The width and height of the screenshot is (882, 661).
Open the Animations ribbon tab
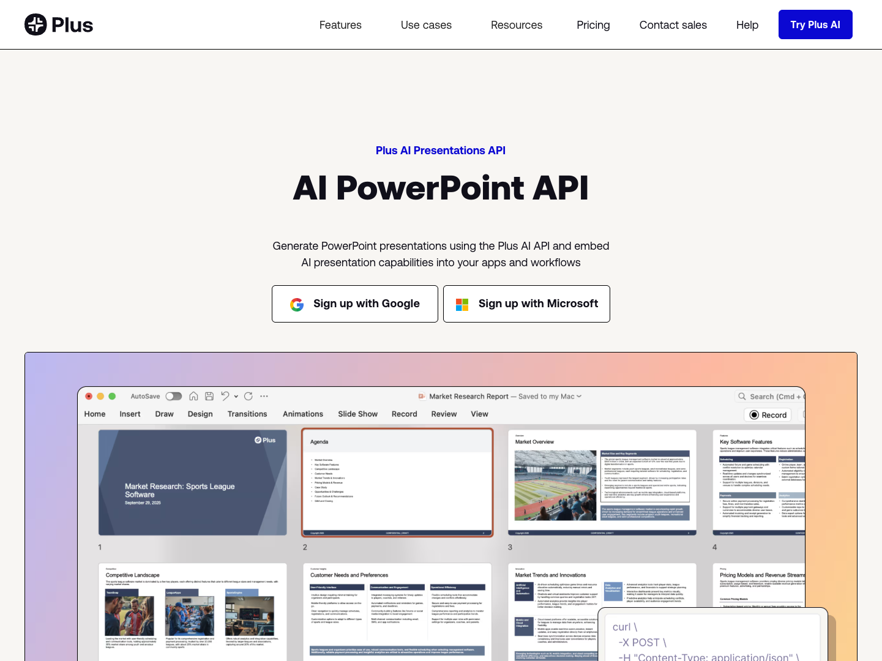303,414
